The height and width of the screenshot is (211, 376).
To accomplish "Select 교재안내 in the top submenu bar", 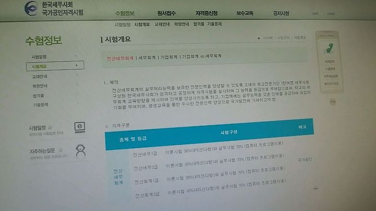I will click(x=162, y=24).
